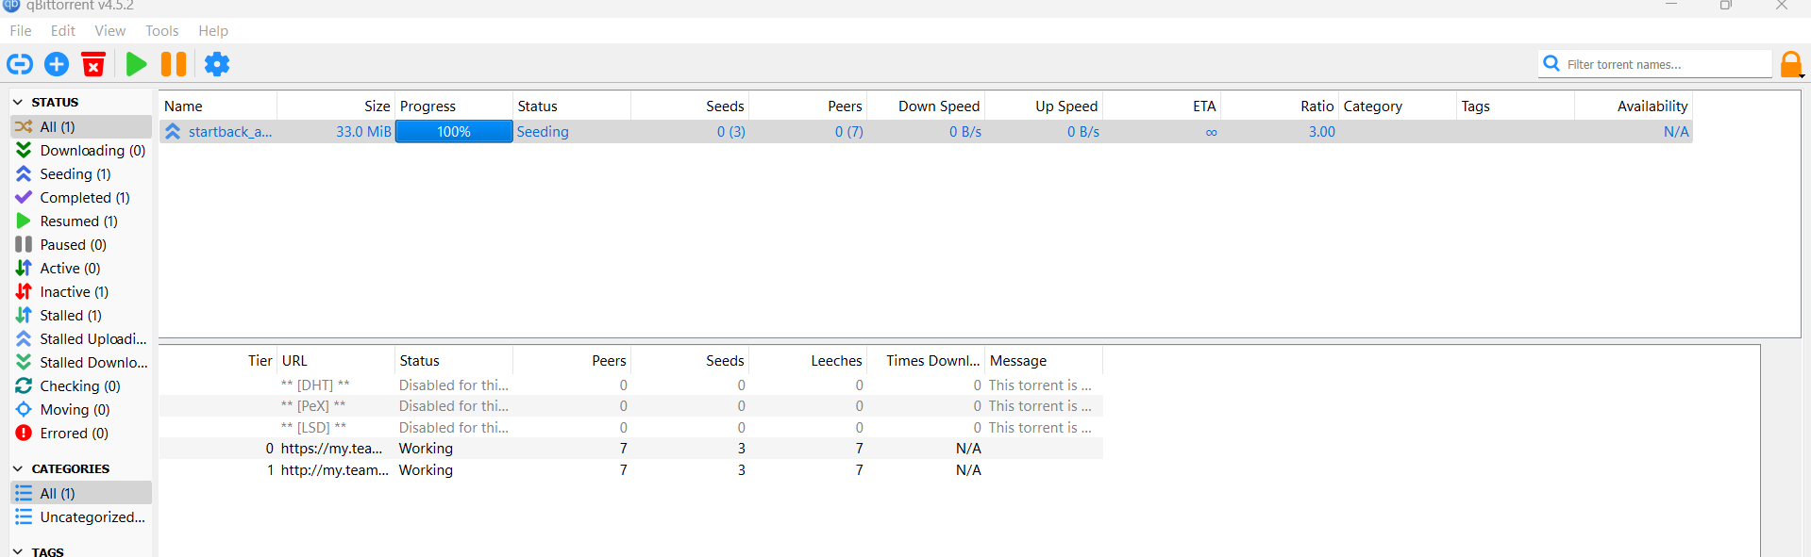
Task: Sort trackers by Message column
Action: [x=1044, y=360]
